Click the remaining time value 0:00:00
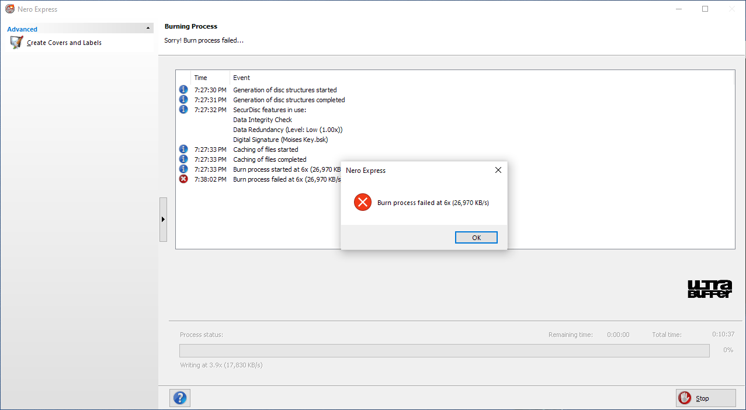The image size is (746, 410). tap(619, 335)
